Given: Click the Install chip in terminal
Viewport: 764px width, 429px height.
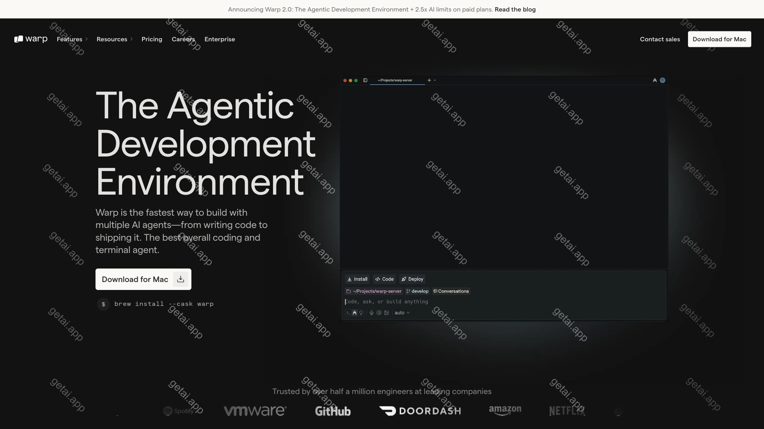Looking at the screenshot, I should 357,279.
